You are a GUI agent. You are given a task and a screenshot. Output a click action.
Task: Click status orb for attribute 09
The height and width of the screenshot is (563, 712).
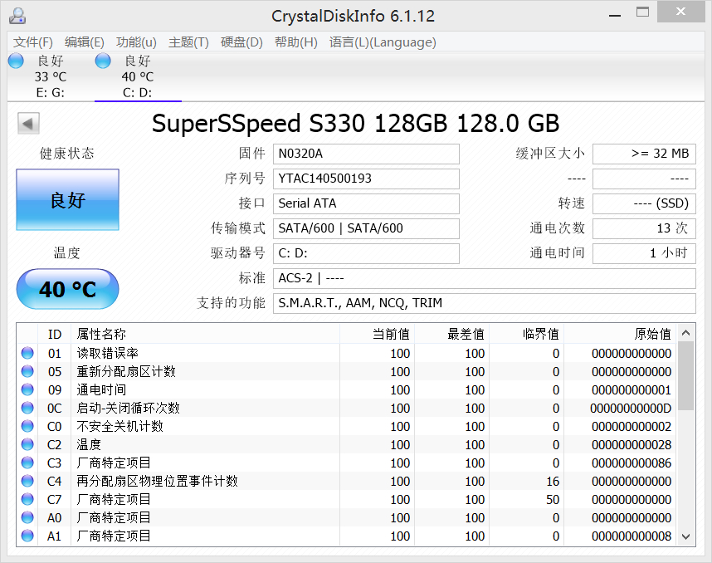[27, 389]
